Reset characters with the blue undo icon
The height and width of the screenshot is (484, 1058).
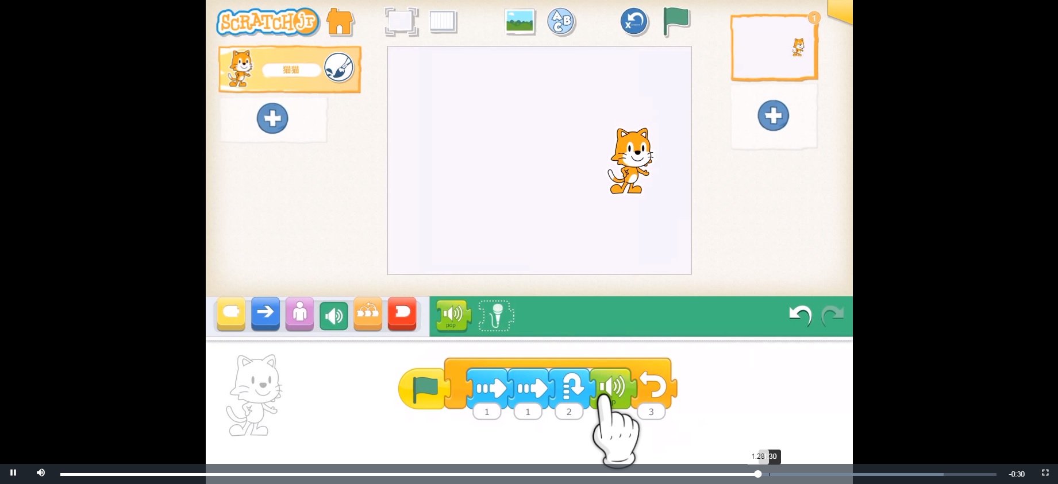click(634, 22)
